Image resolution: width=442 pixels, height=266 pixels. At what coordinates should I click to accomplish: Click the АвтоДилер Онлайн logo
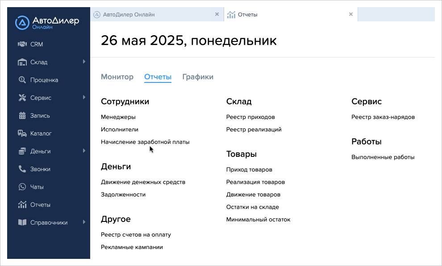click(x=47, y=23)
